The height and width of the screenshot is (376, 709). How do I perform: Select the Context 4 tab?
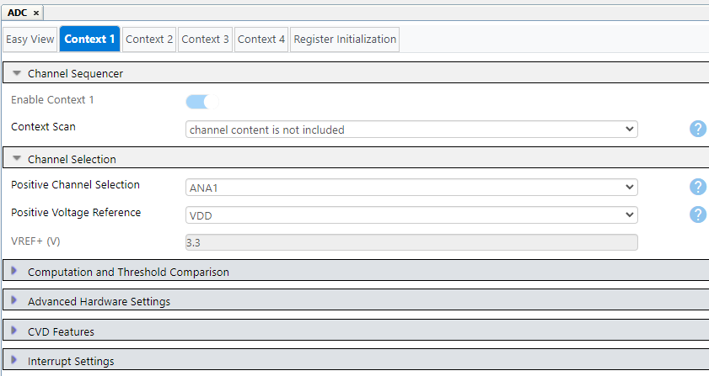coord(261,40)
